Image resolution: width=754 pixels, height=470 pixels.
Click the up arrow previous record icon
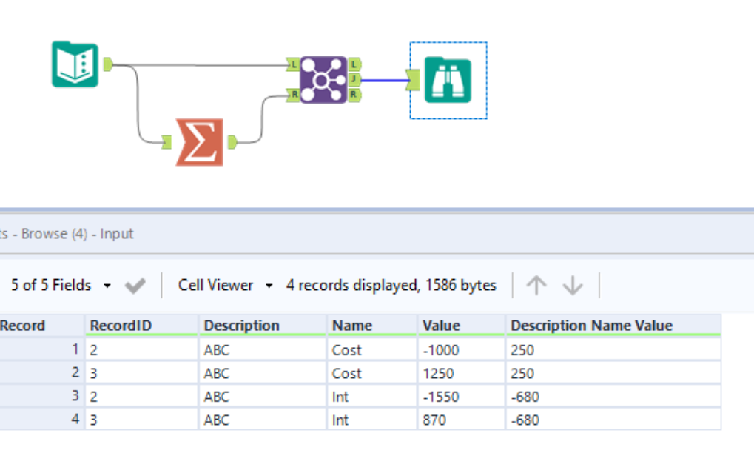coord(536,286)
